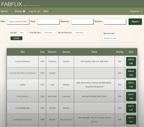Viewport: 144px width, 127px height.
Task: Click the FABFLIX logo
Action: point(12,4)
